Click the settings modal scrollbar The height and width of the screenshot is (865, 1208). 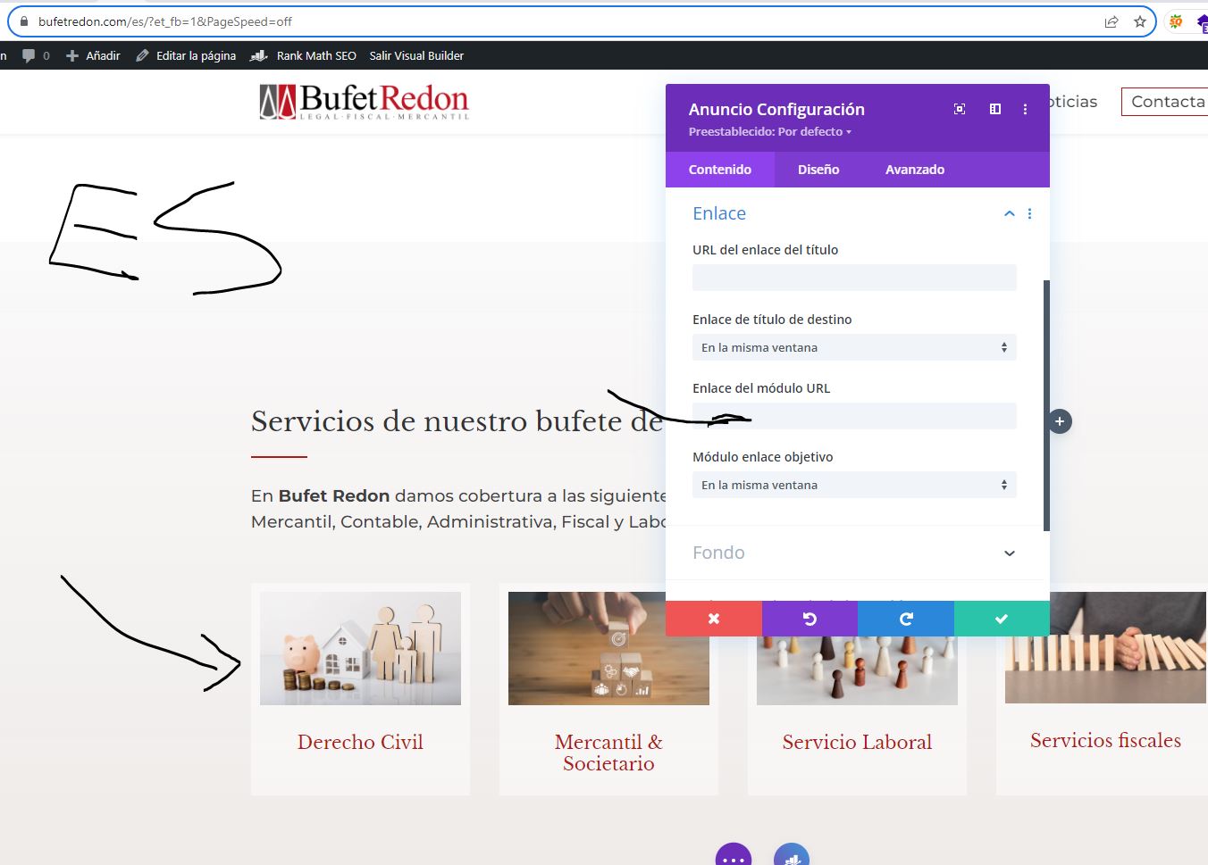click(x=1046, y=405)
